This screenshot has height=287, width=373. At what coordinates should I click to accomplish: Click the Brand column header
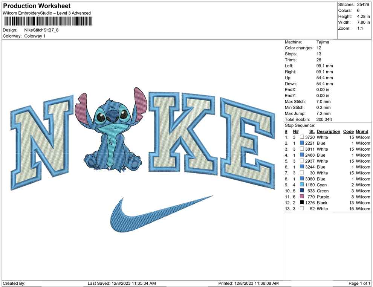[362, 131]
